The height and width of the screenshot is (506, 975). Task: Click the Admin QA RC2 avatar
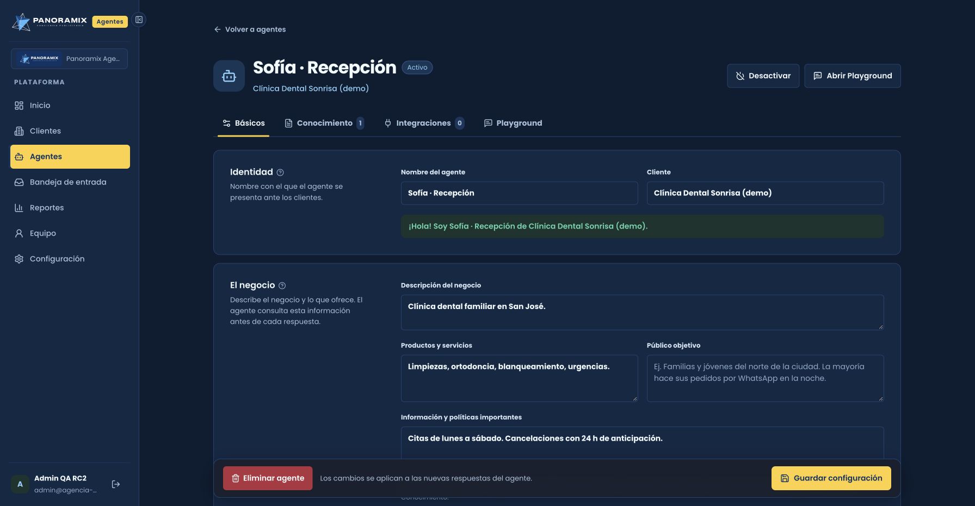click(x=20, y=484)
